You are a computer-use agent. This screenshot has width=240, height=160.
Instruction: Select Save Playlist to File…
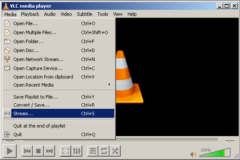click(x=59, y=97)
